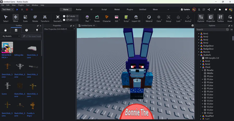The height and width of the screenshot is (121, 234).
Task: Add a new ribbon tab with plus
Action: pyautogui.click(x=168, y=9)
